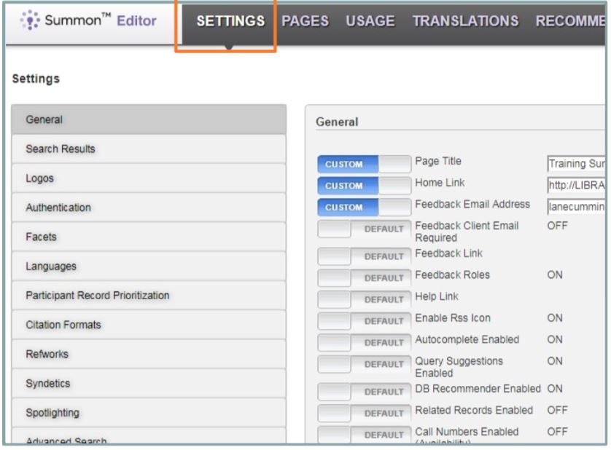611x450 pixels.
Task: Toggle Feedback Email Address CUSTOM switch
Action: (x=364, y=207)
